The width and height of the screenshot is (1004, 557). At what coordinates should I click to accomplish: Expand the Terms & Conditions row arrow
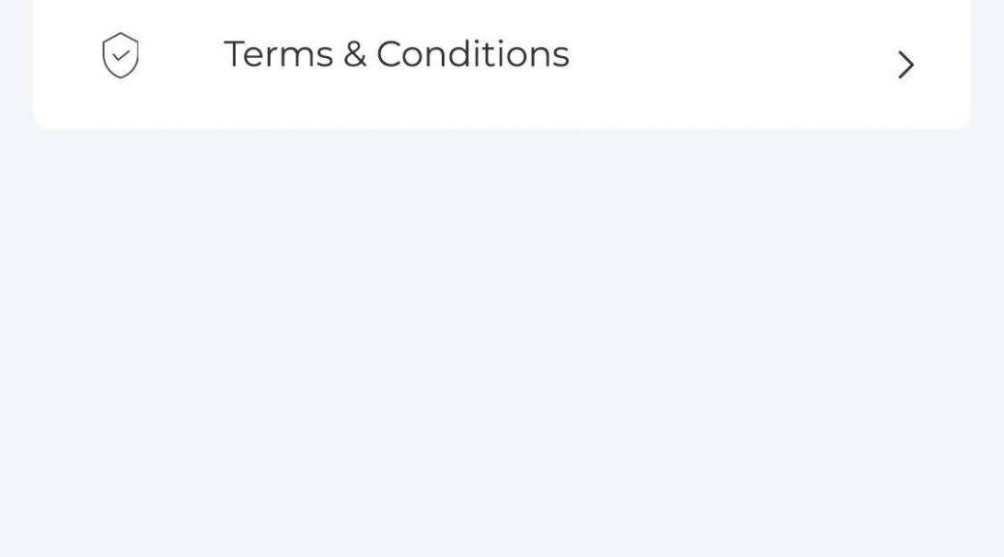pos(905,65)
